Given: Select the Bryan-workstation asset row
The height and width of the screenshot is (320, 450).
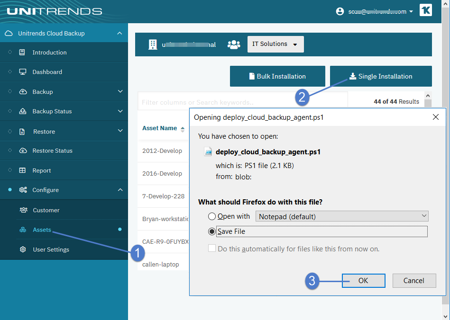Looking at the screenshot, I should (163, 219).
